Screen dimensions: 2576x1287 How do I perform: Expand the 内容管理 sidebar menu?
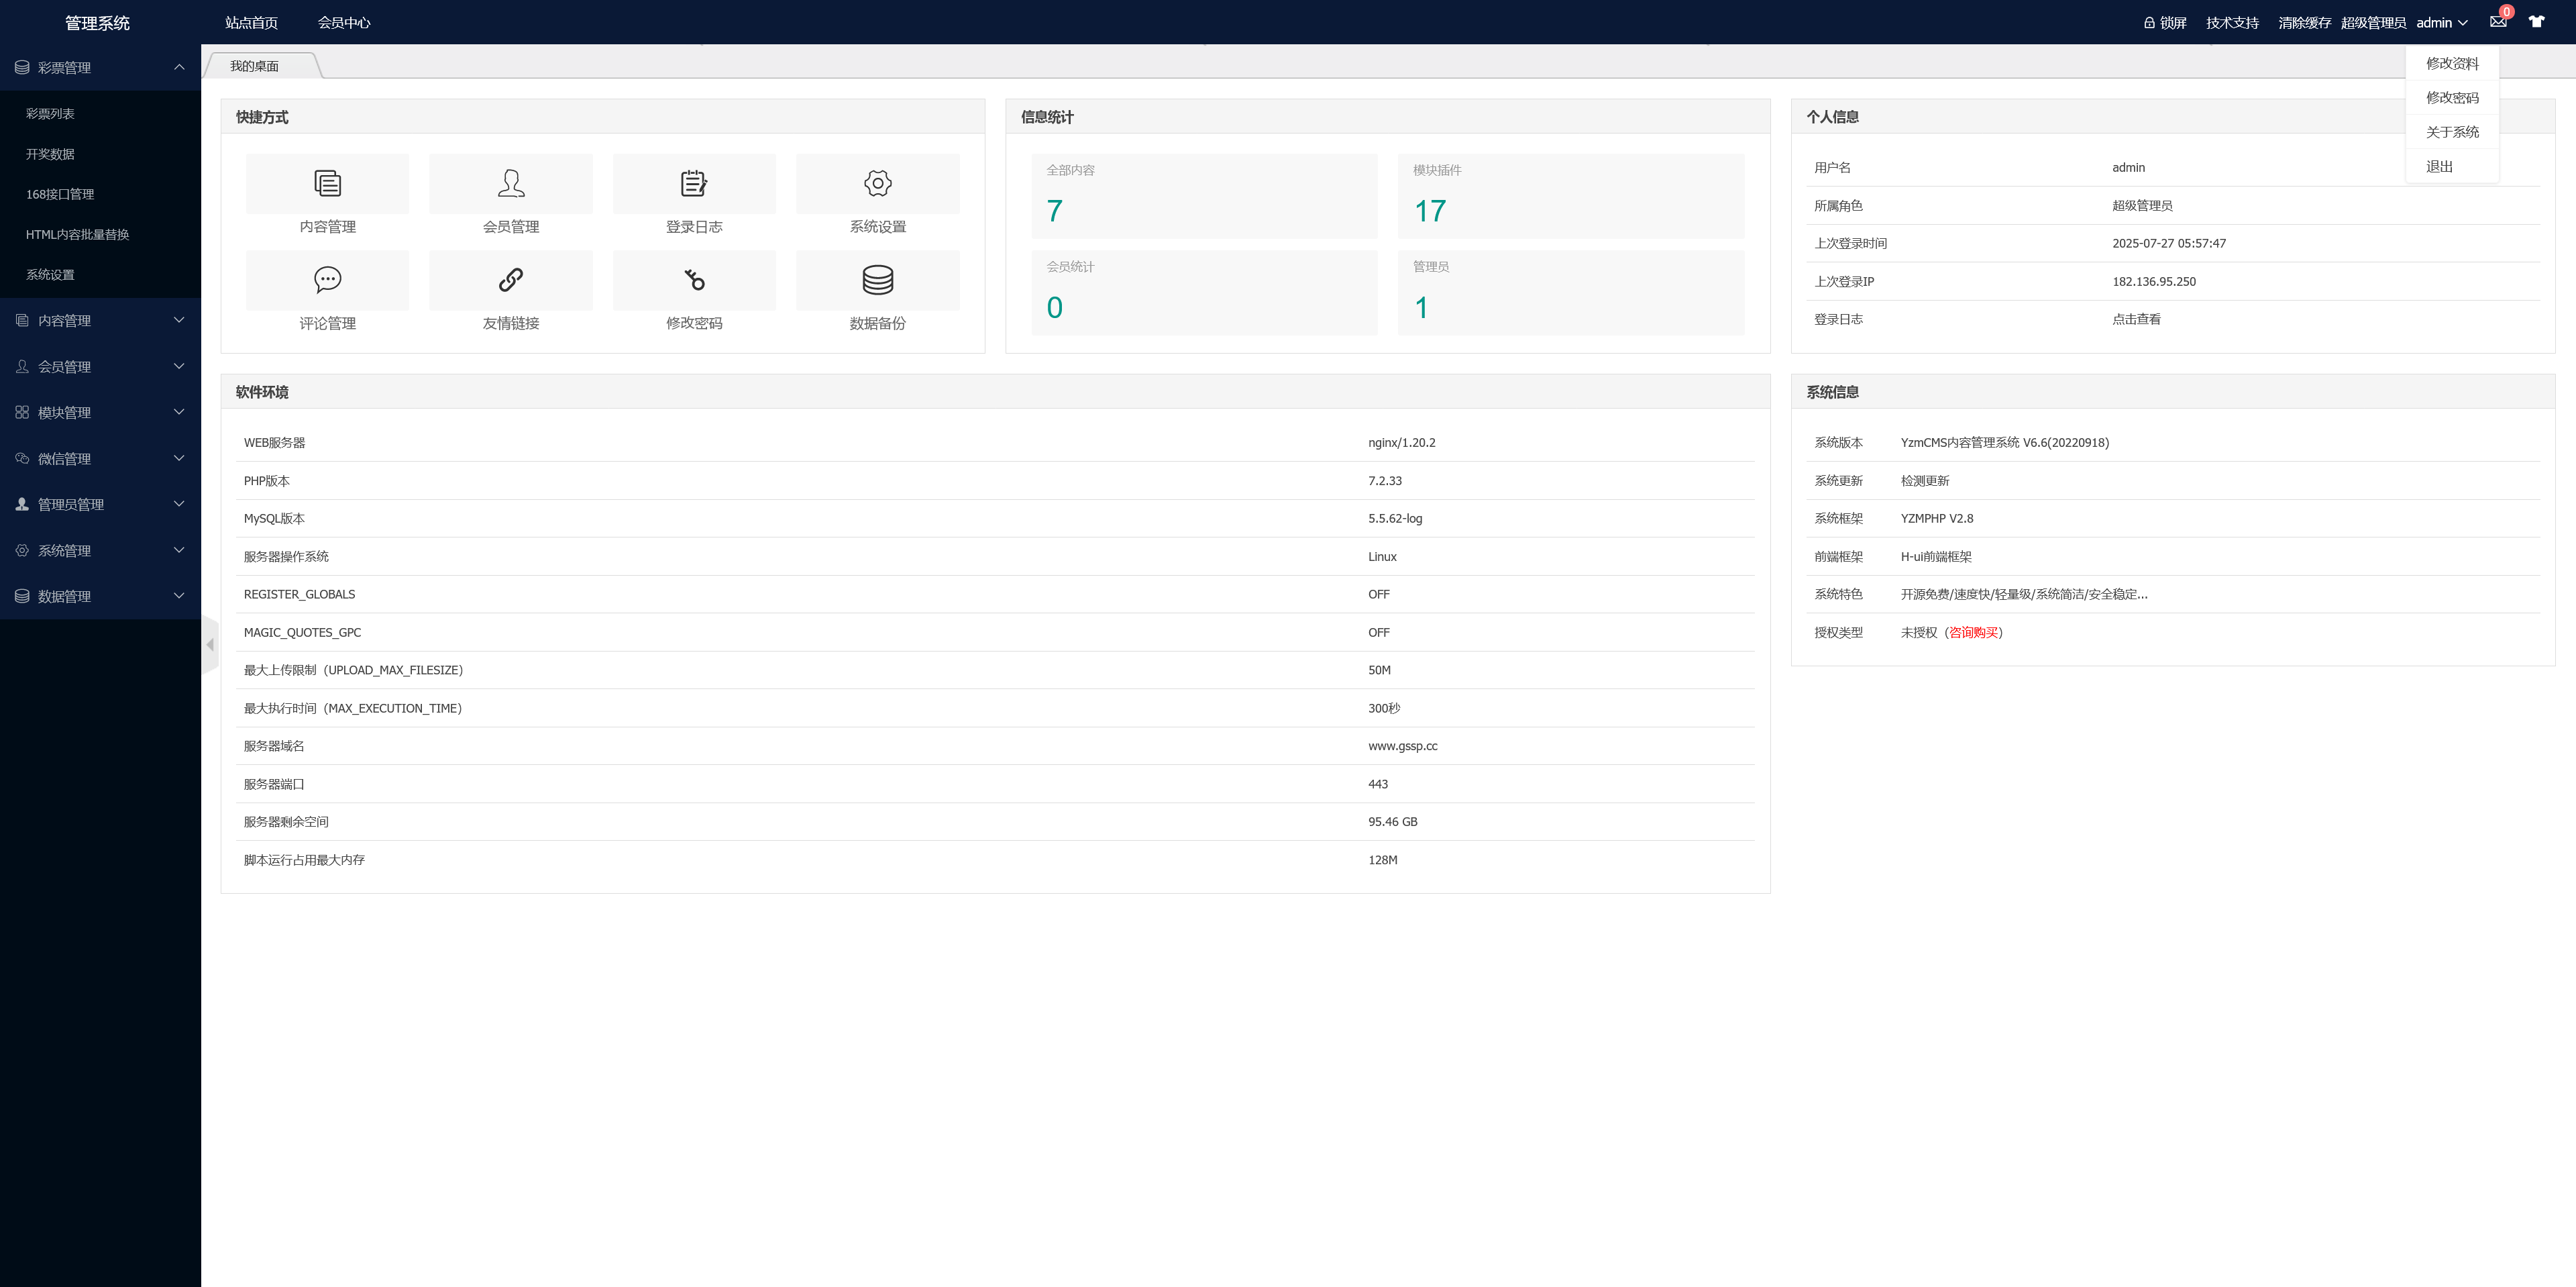(100, 320)
